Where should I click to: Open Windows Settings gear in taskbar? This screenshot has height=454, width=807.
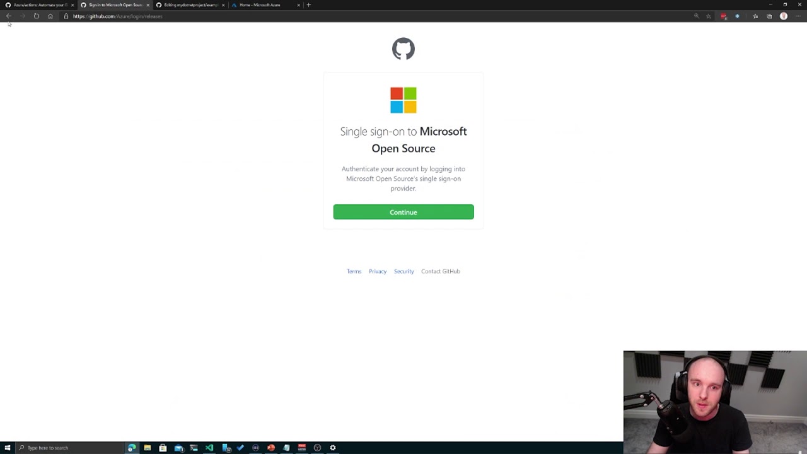click(x=333, y=448)
